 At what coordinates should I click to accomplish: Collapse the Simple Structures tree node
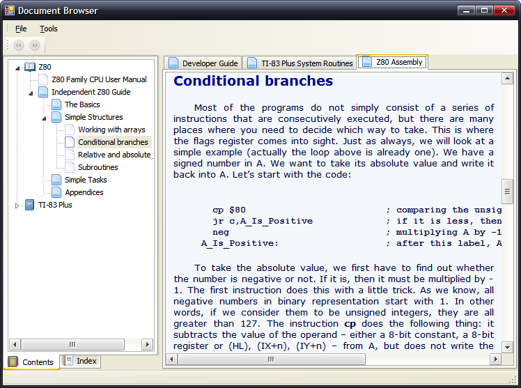[45, 118]
